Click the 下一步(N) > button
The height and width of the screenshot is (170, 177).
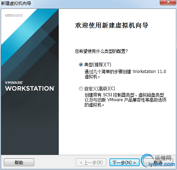coord(125,162)
